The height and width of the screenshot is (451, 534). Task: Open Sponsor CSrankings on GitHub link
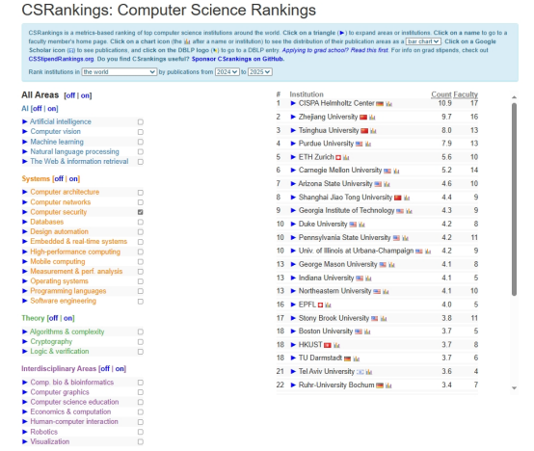(238, 59)
